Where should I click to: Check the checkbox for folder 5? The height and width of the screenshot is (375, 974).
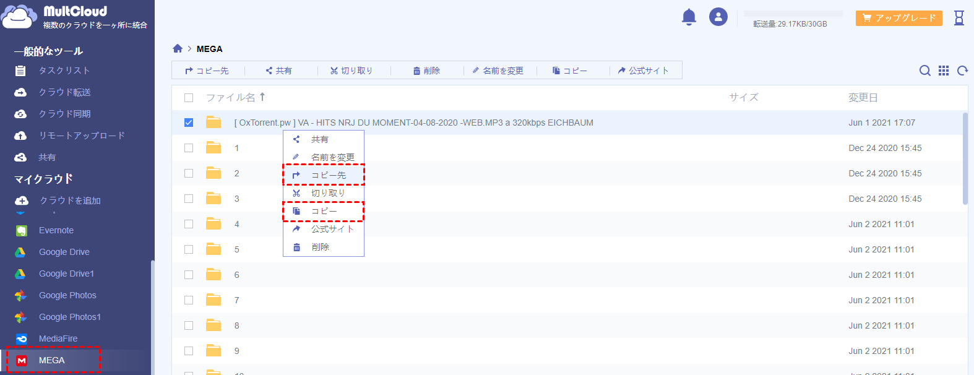(189, 249)
